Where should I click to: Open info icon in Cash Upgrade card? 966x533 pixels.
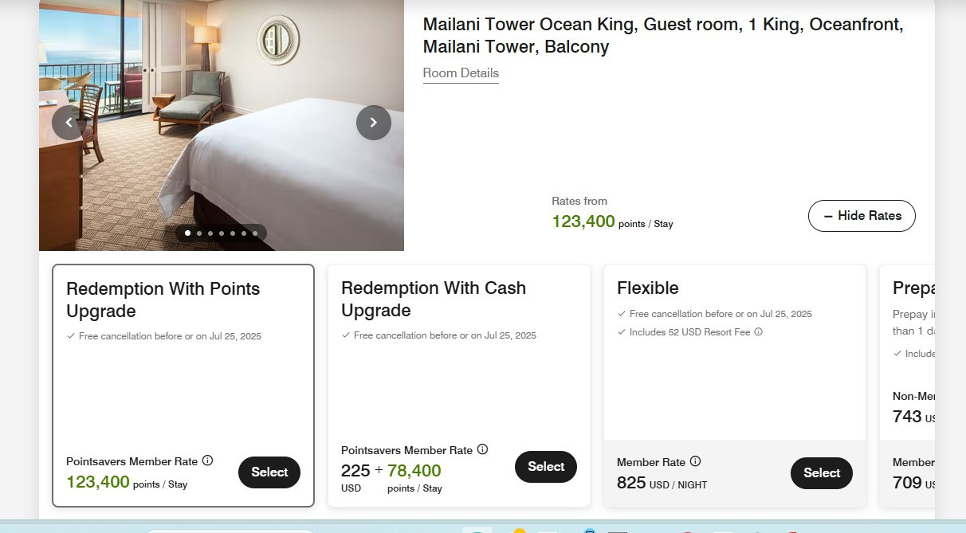coord(482,449)
